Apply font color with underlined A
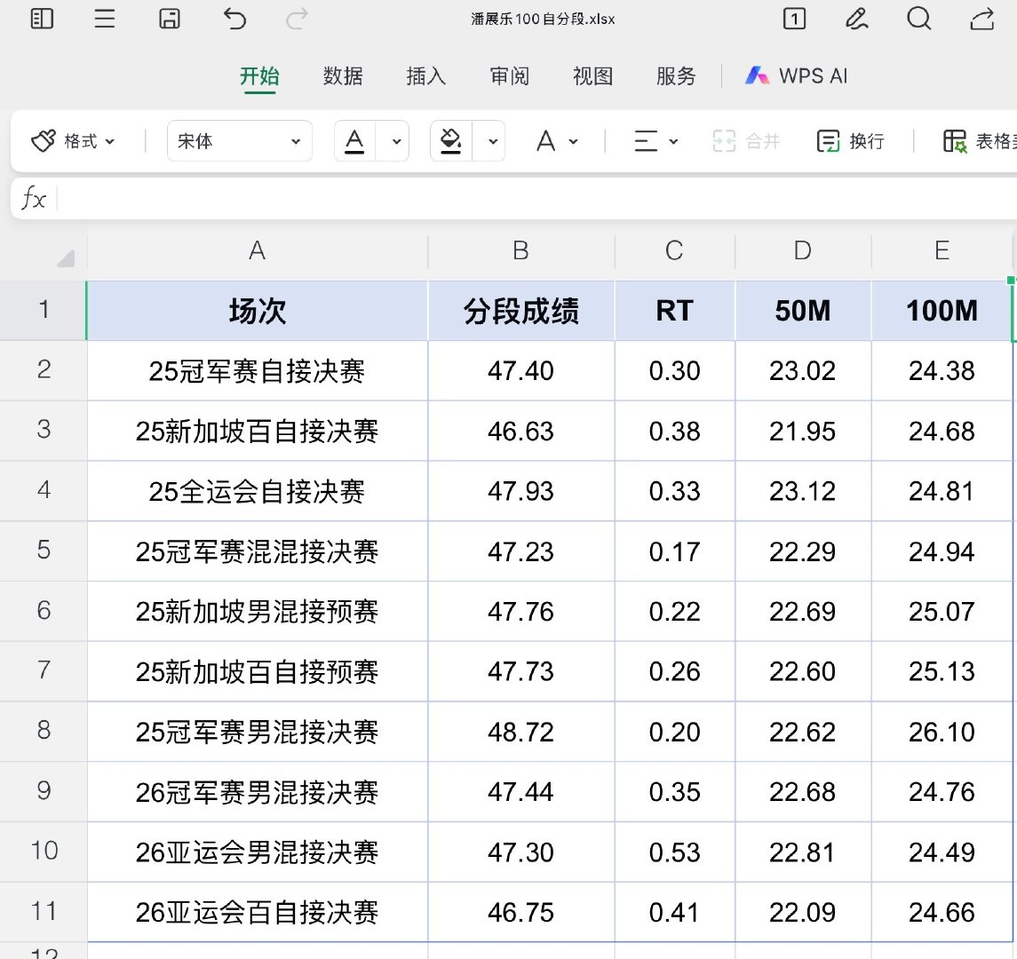Screen dimensions: 1017x959 pos(354,140)
